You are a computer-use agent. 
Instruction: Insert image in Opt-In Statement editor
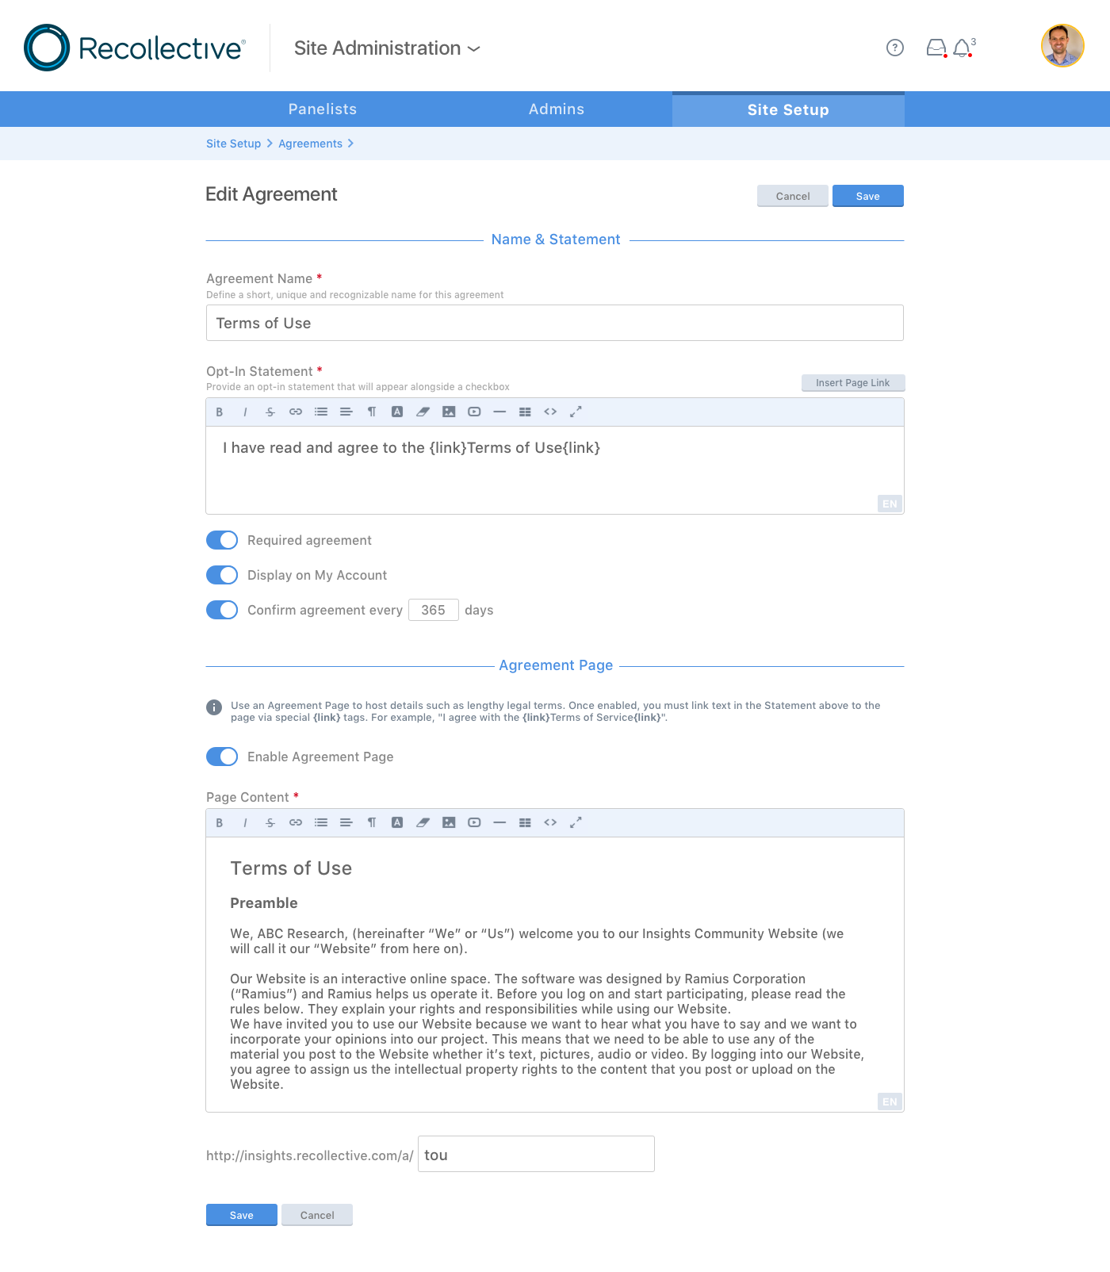pos(449,412)
